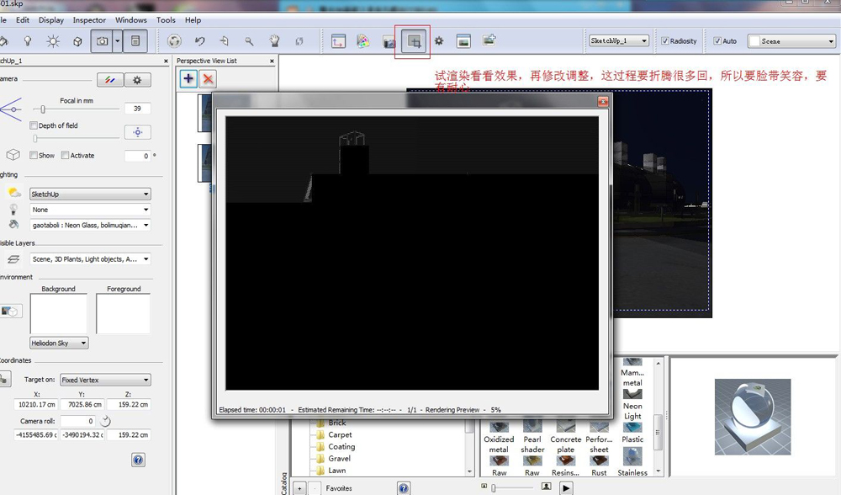Click the region render icon highlighted in red
The width and height of the screenshot is (841, 495).
coord(413,41)
